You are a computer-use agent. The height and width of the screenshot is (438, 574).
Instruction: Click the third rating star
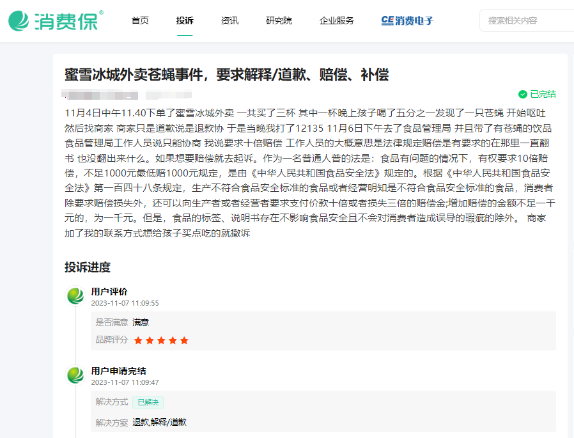pos(161,341)
